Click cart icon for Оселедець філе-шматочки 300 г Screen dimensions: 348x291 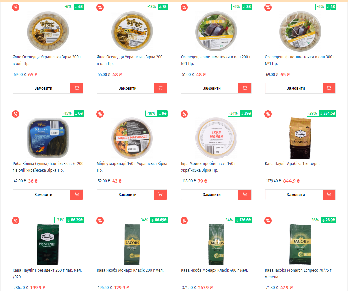click(x=329, y=88)
